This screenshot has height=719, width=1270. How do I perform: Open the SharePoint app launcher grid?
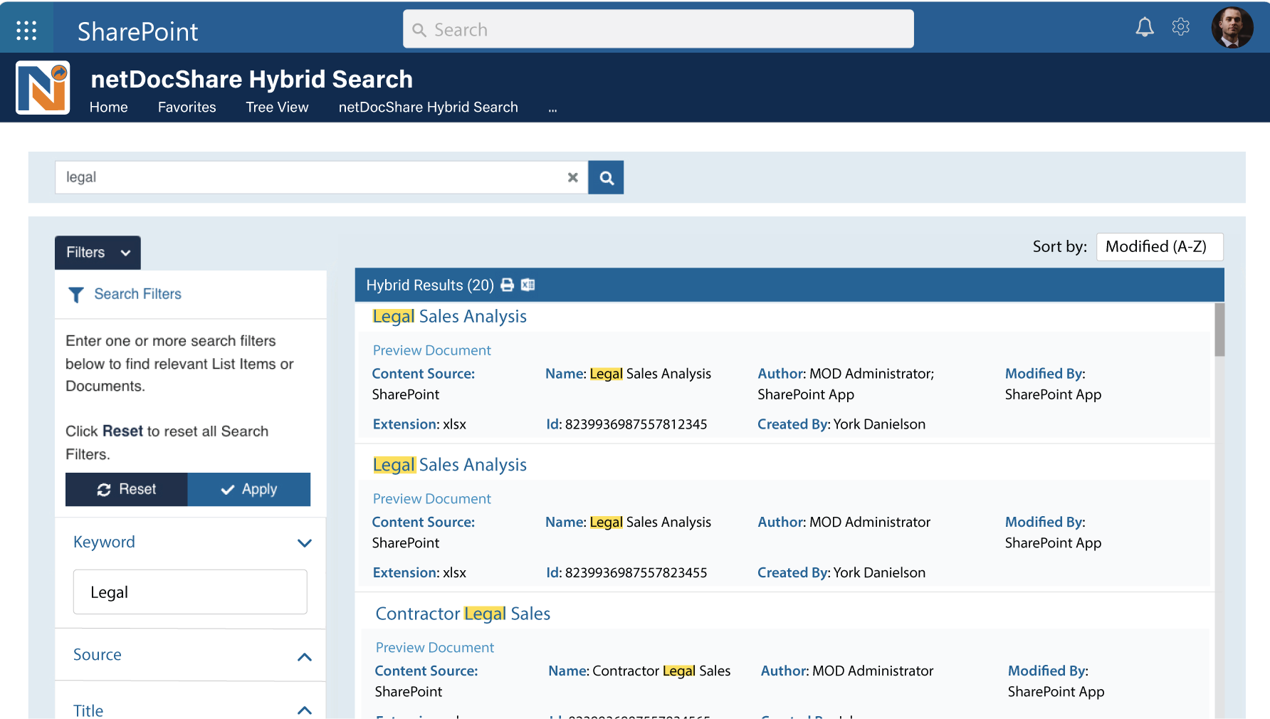pos(26,30)
